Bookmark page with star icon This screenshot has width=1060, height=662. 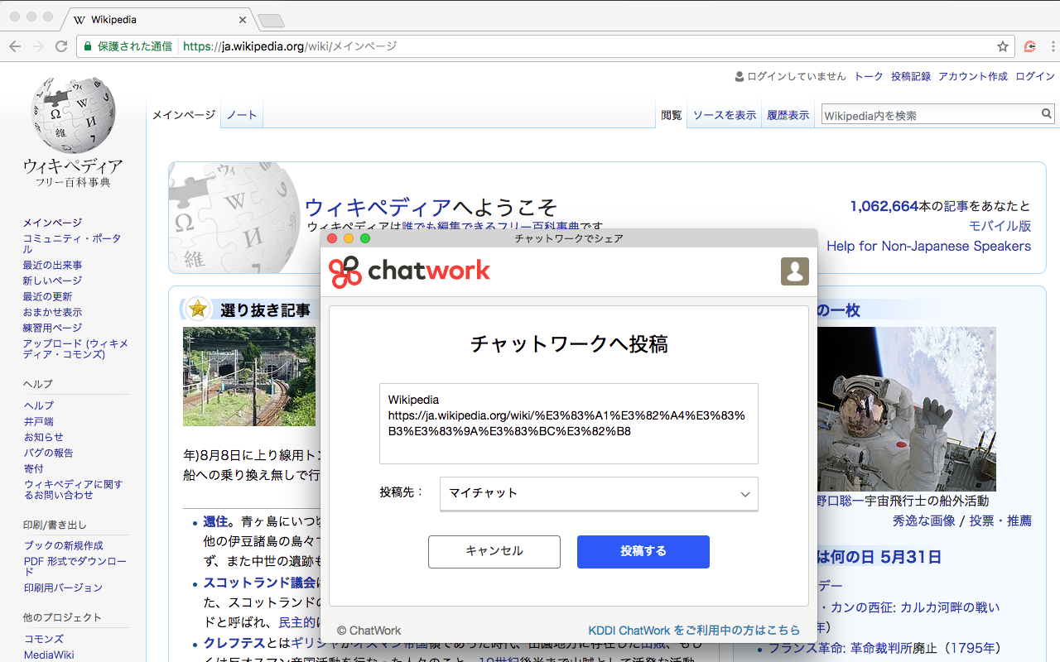[x=1003, y=46]
